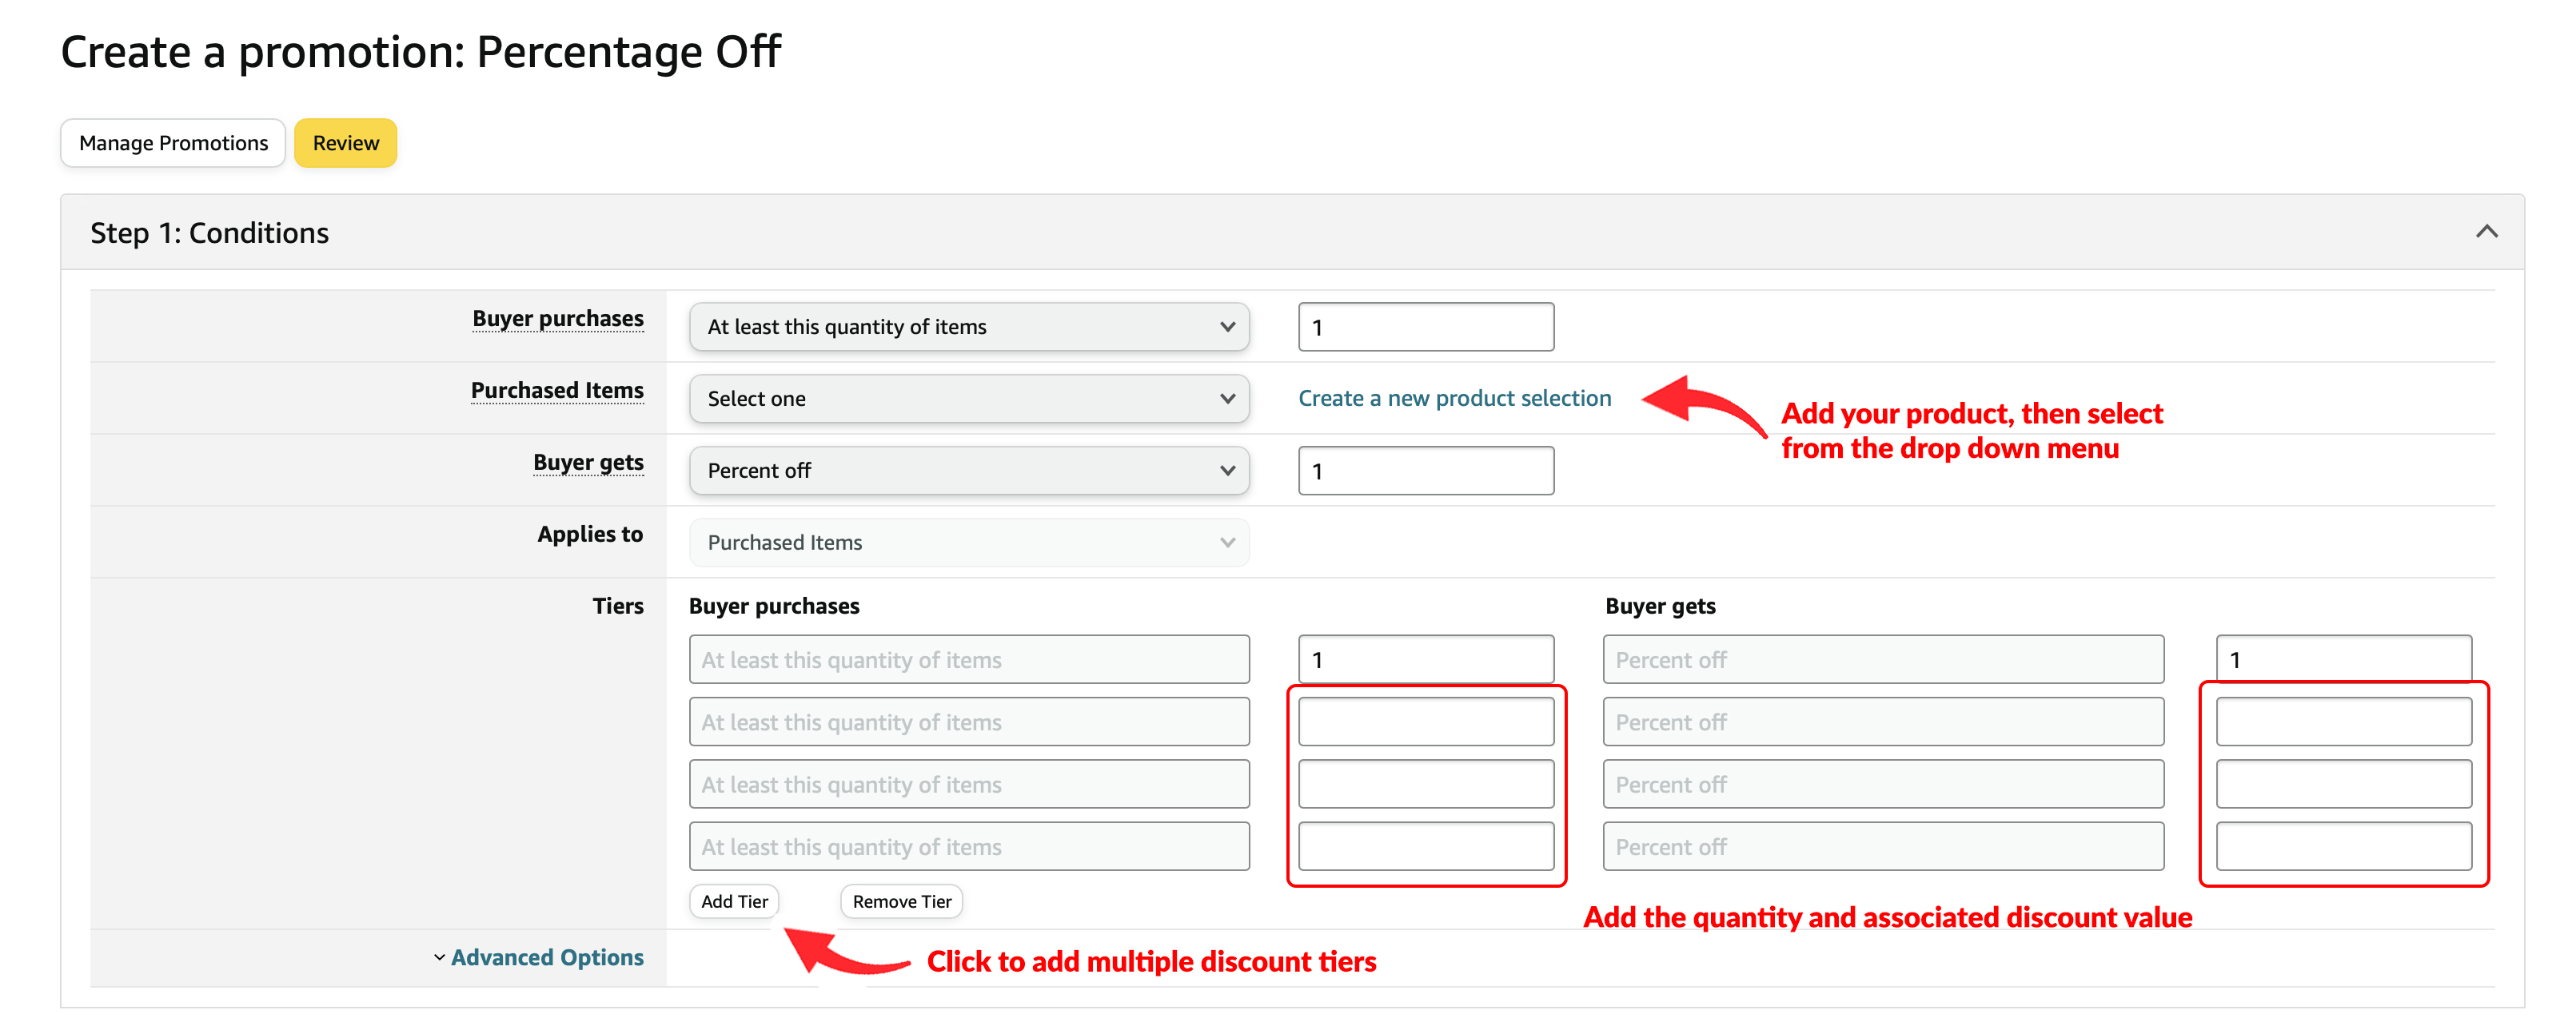The width and height of the screenshot is (2576, 1026).
Task: Focus the first tier quantity field
Action: click(1426, 659)
